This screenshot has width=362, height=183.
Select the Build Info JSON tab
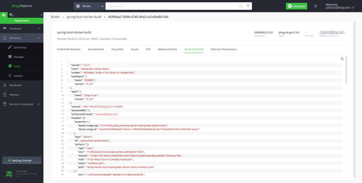[x=194, y=49]
